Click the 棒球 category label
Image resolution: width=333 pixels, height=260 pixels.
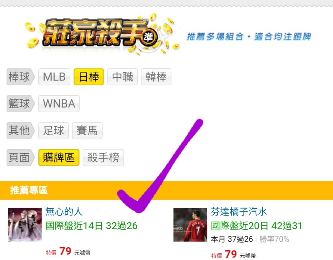pos(20,77)
